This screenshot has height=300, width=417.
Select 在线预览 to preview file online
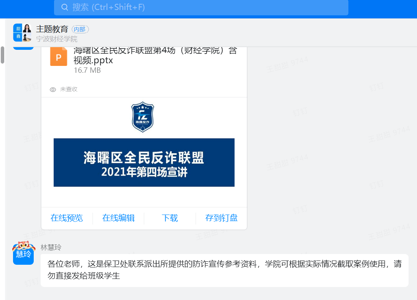point(67,218)
